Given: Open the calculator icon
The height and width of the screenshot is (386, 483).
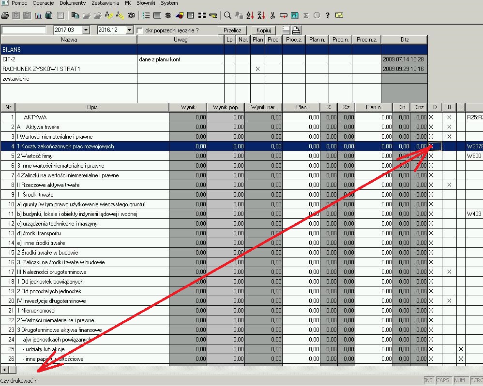Looking at the screenshot, I should [295, 15].
